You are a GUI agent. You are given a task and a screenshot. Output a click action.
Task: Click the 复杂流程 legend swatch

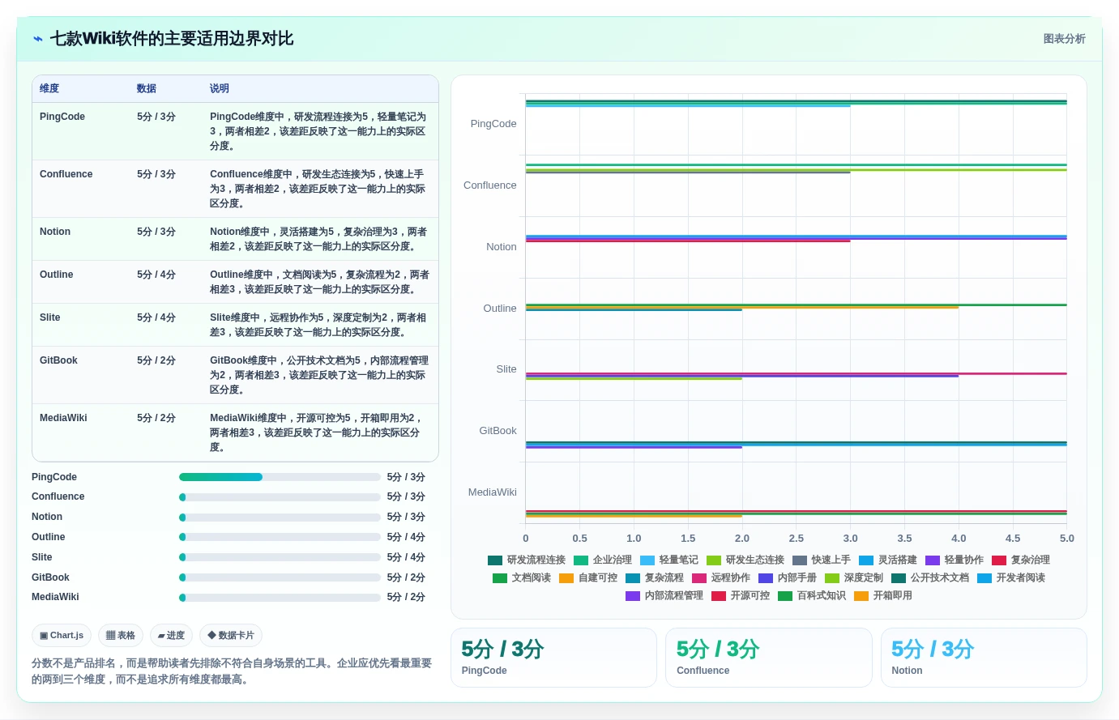633,577
